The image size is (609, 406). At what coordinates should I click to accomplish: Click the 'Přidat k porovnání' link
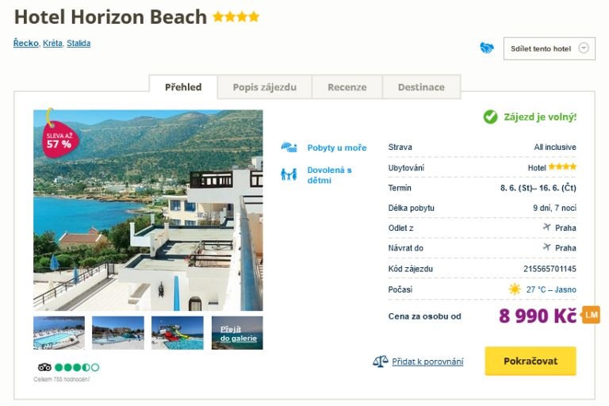click(427, 362)
